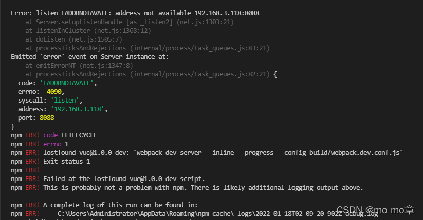The image size is (423, 220).
Task: Select the 'listen' syscall value
Action: pos(65,100)
